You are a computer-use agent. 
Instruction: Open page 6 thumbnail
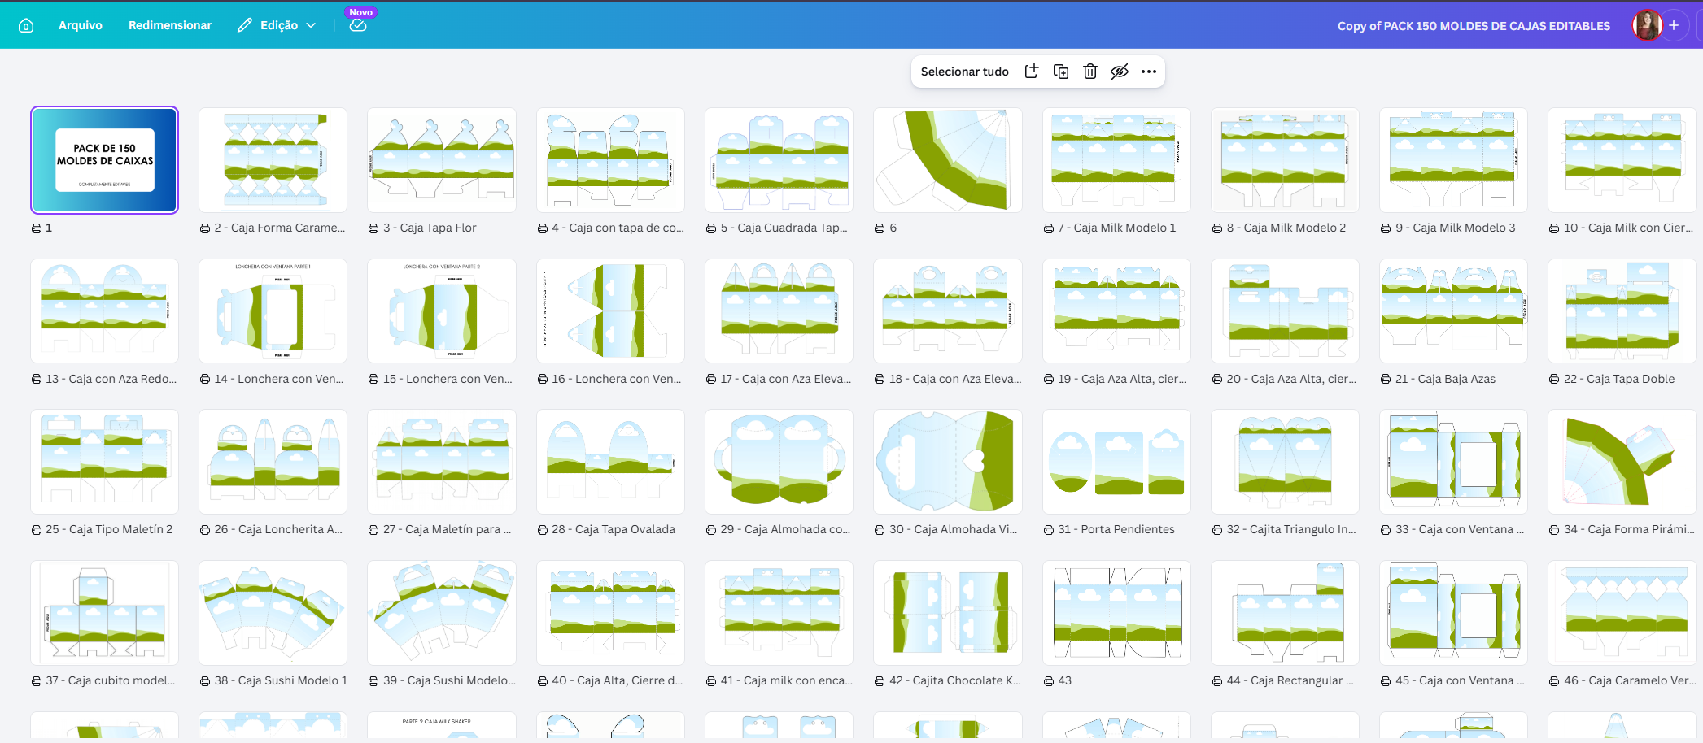click(x=948, y=160)
